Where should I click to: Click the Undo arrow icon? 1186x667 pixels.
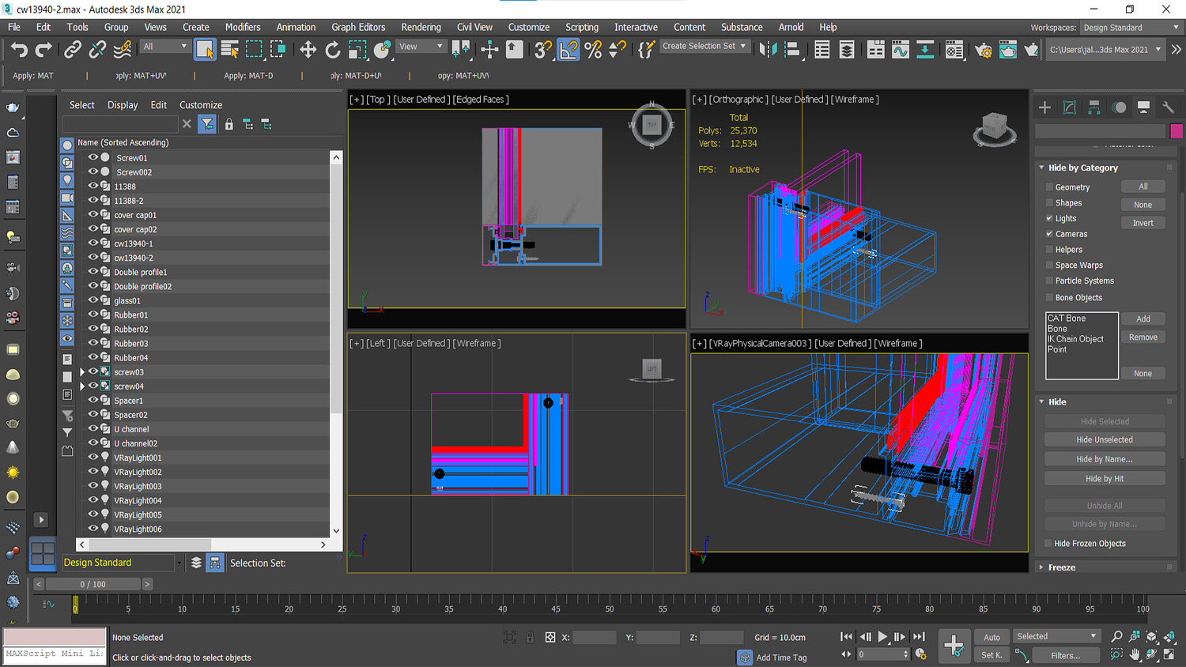(19, 50)
